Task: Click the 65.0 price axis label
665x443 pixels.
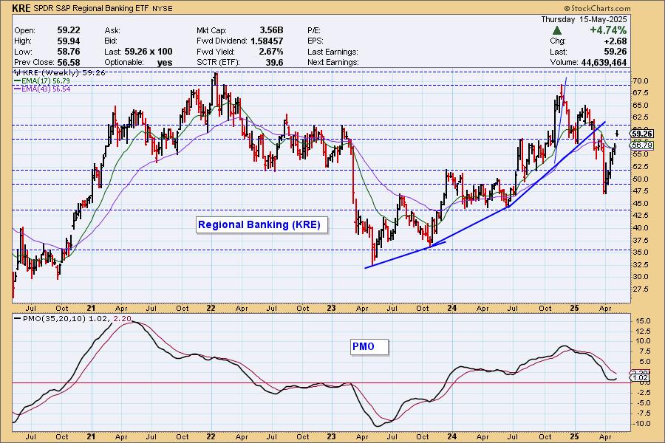Action: tap(641, 105)
